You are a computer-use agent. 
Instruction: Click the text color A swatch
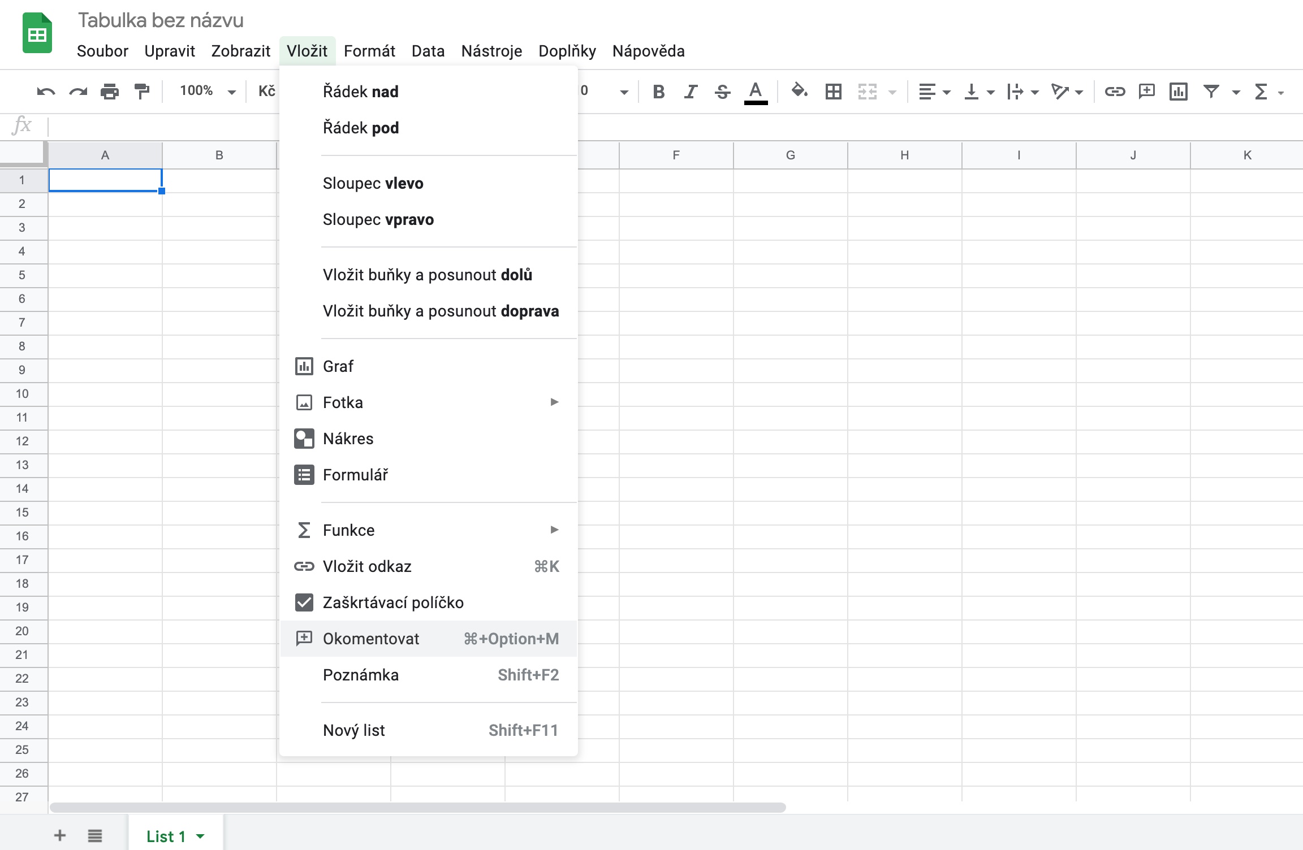(756, 92)
